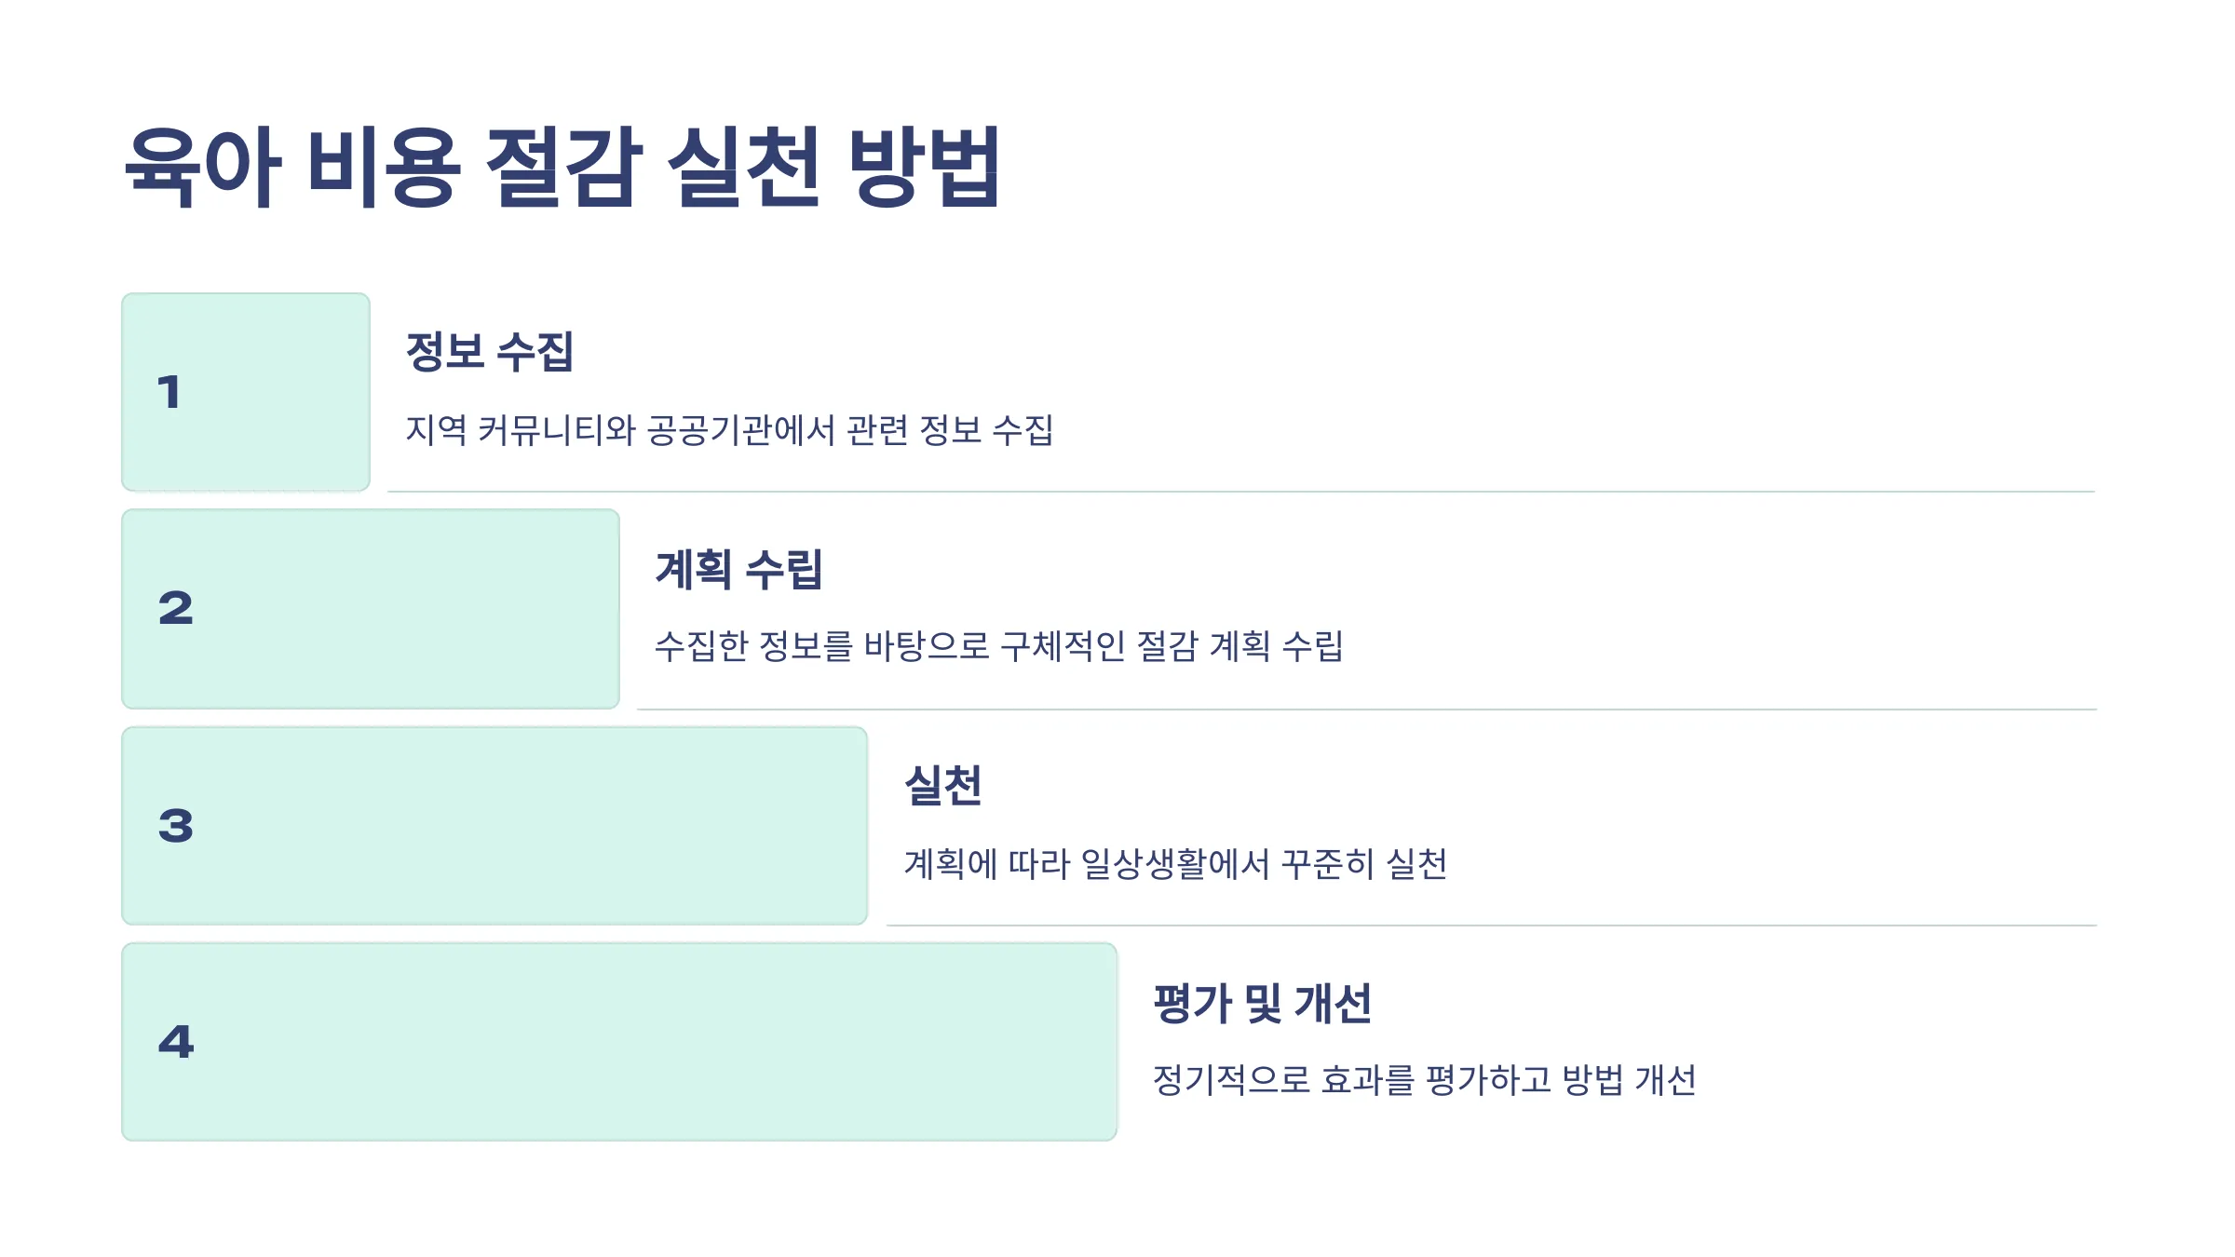The width and height of the screenshot is (2235, 1257).
Task: Select the step 3 numbered box
Action: click(x=494, y=826)
